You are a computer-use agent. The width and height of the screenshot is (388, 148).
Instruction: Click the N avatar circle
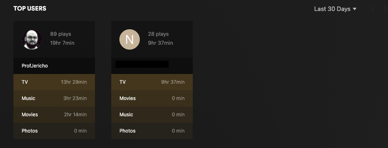pos(130,39)
